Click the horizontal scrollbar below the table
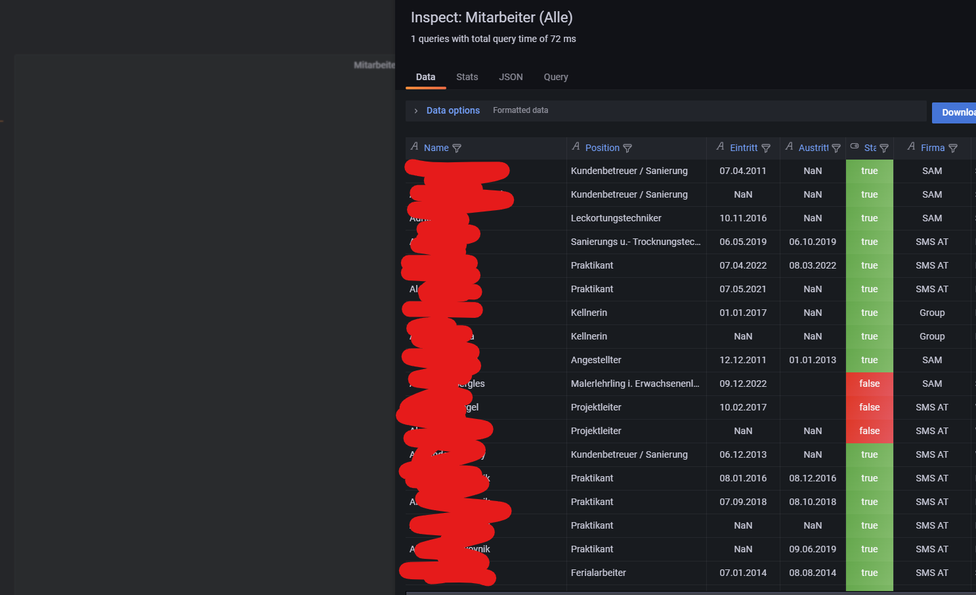This screenshot has width=976, height=595. coord(656,592)
